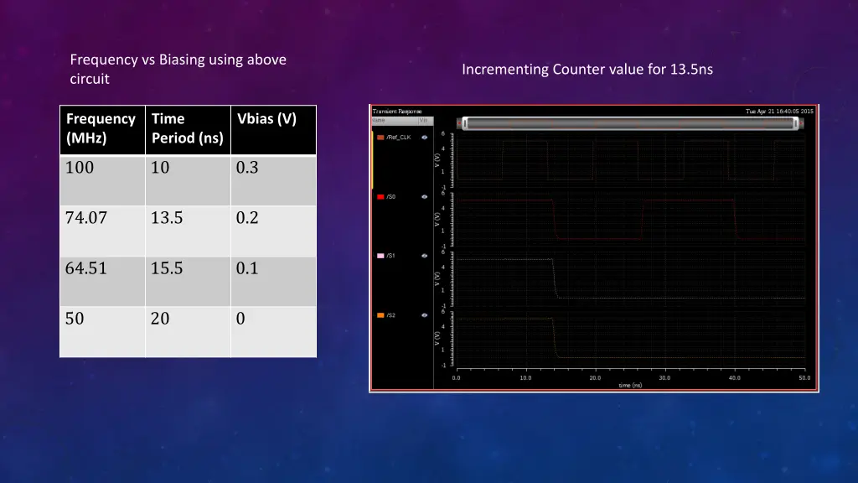Click the Transient Response title
The height and width of the screenshot is (483, 858).
[x=397, y=112]
